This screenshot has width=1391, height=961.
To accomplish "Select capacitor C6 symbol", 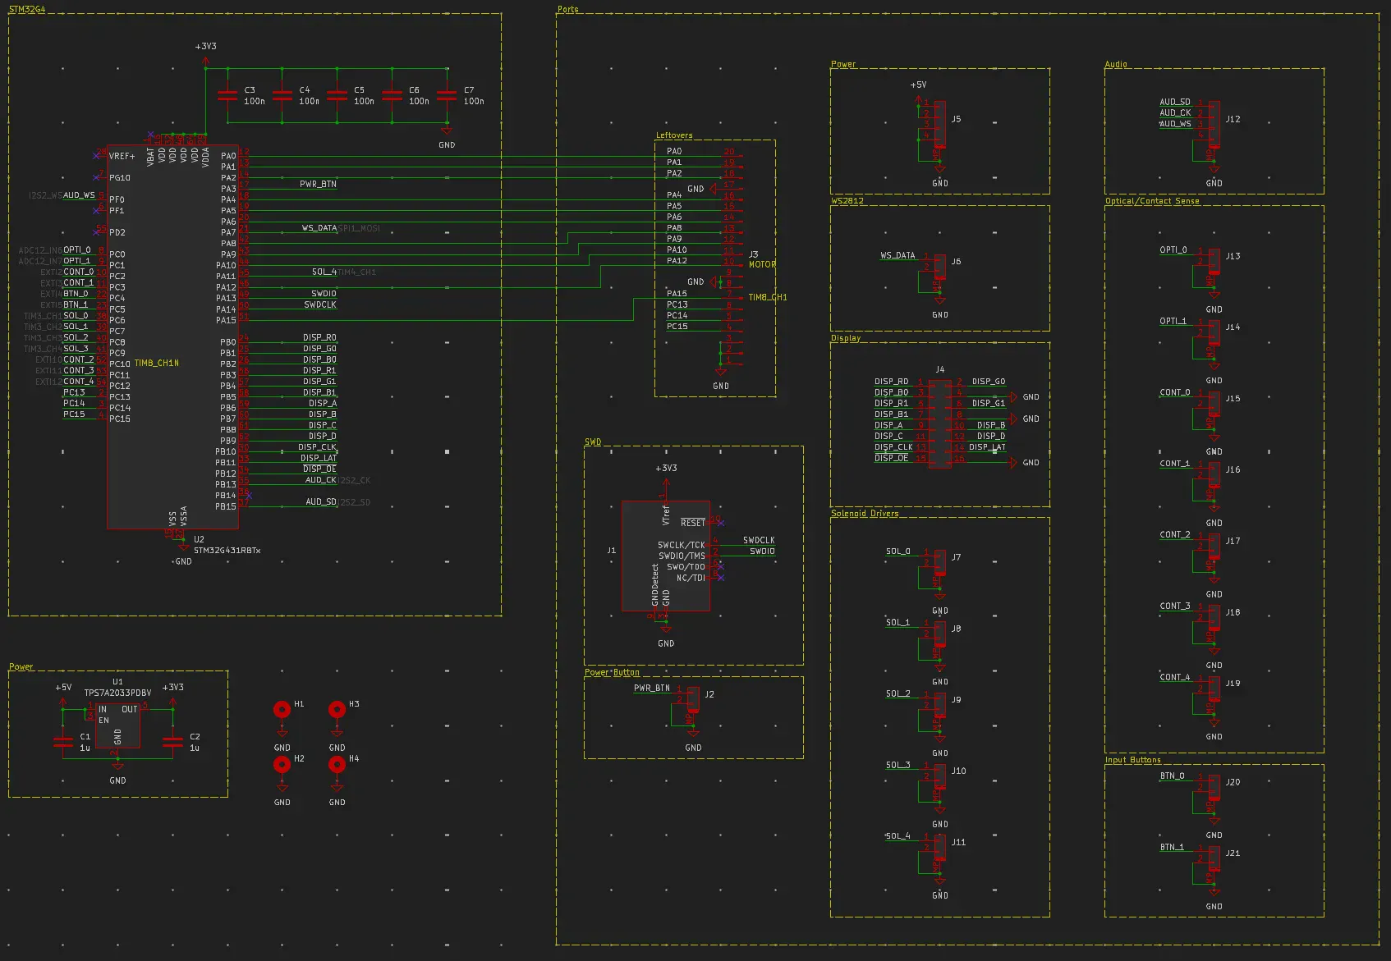I will click(x=393, y=96).
